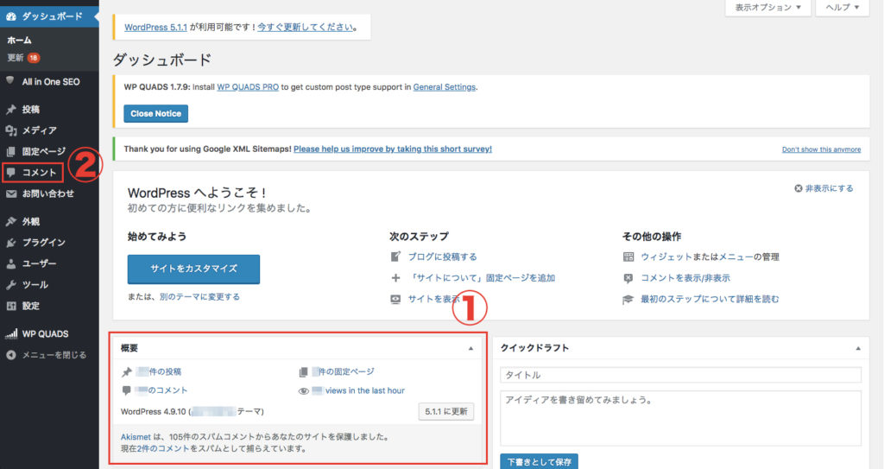Viewport: 884px width, 469px height.
Task: Click Don't show this anymore link
Action: [821, 149]
